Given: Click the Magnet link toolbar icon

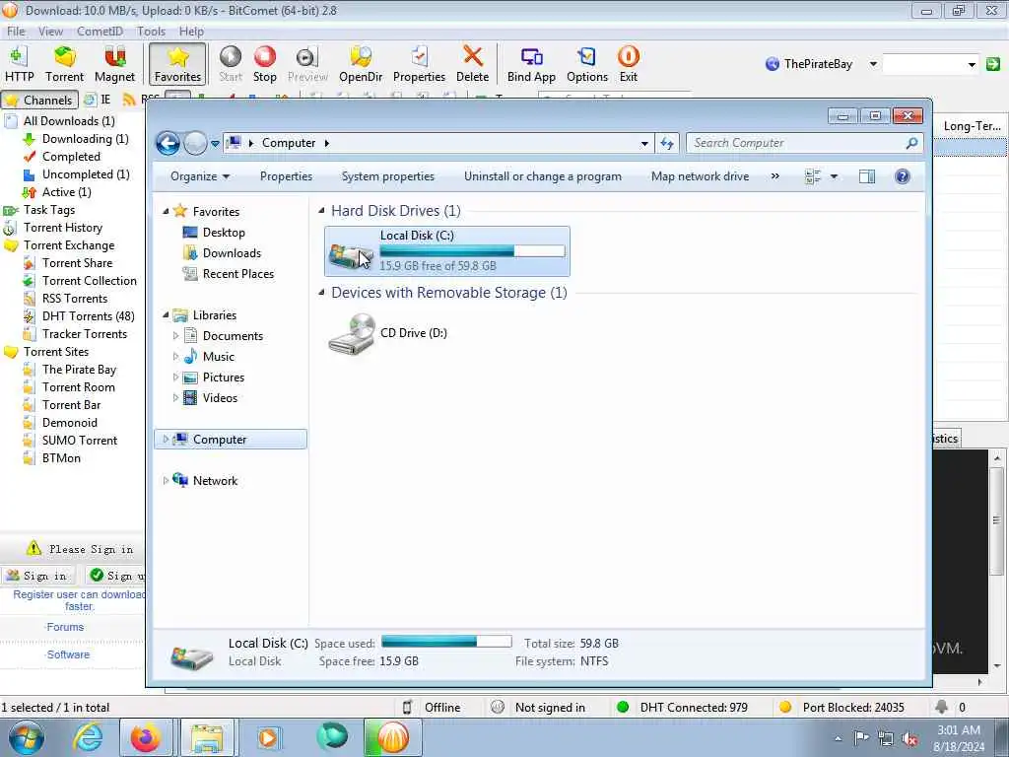Looking at the screenshot, I should point(114,64).
